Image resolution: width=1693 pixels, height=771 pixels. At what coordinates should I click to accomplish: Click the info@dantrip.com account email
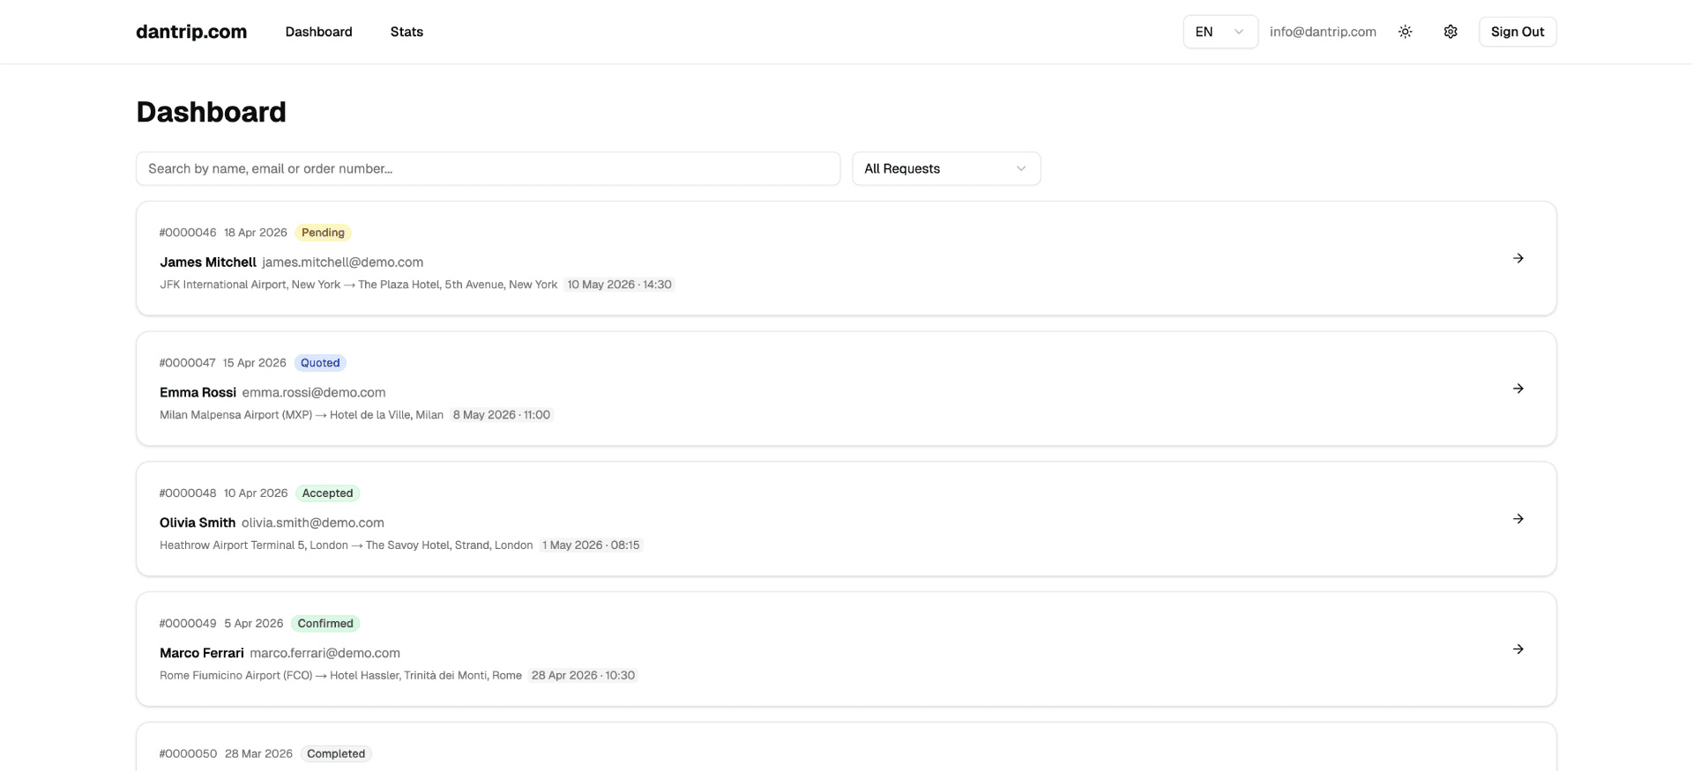(1323, 32)
